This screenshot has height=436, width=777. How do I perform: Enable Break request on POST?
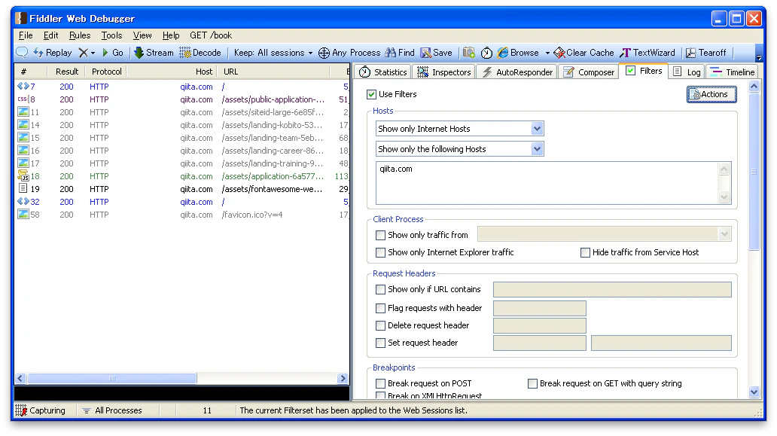(x=380, y=383)
